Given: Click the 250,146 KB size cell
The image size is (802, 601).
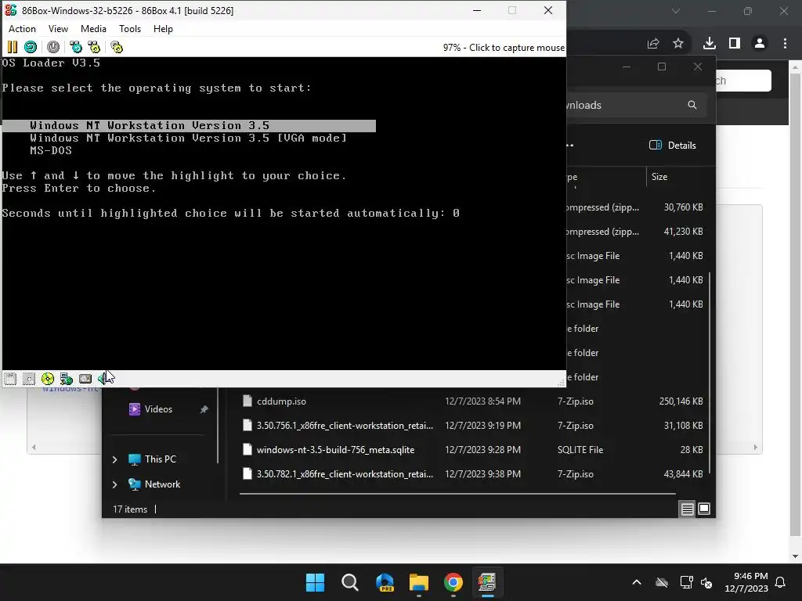Looking at the screenshot, I should point(681,401).
